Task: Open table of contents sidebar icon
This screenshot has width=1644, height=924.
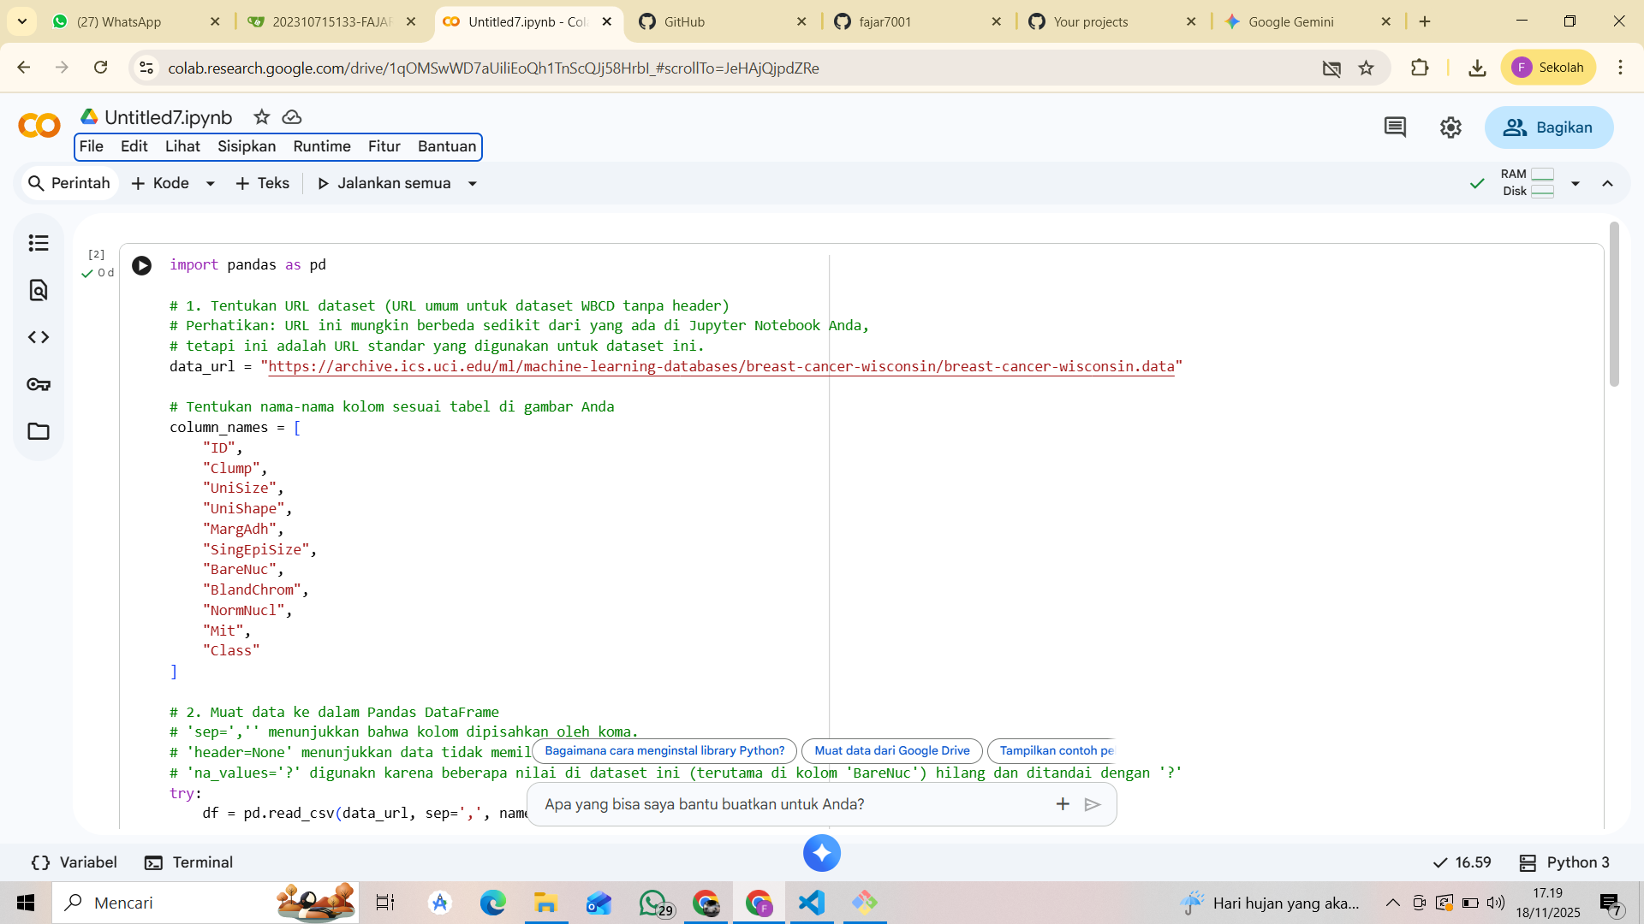Action: [x=39, y=243]
